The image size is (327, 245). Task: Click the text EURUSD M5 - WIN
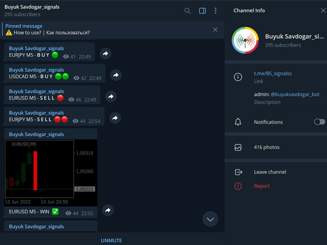coord(29,212)
